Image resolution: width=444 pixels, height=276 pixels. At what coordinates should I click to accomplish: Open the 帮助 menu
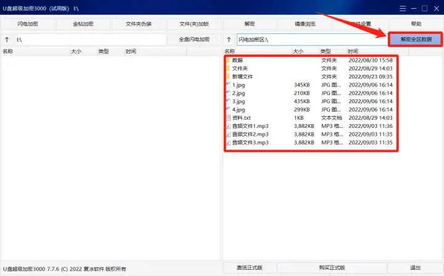tap(416, 24)
